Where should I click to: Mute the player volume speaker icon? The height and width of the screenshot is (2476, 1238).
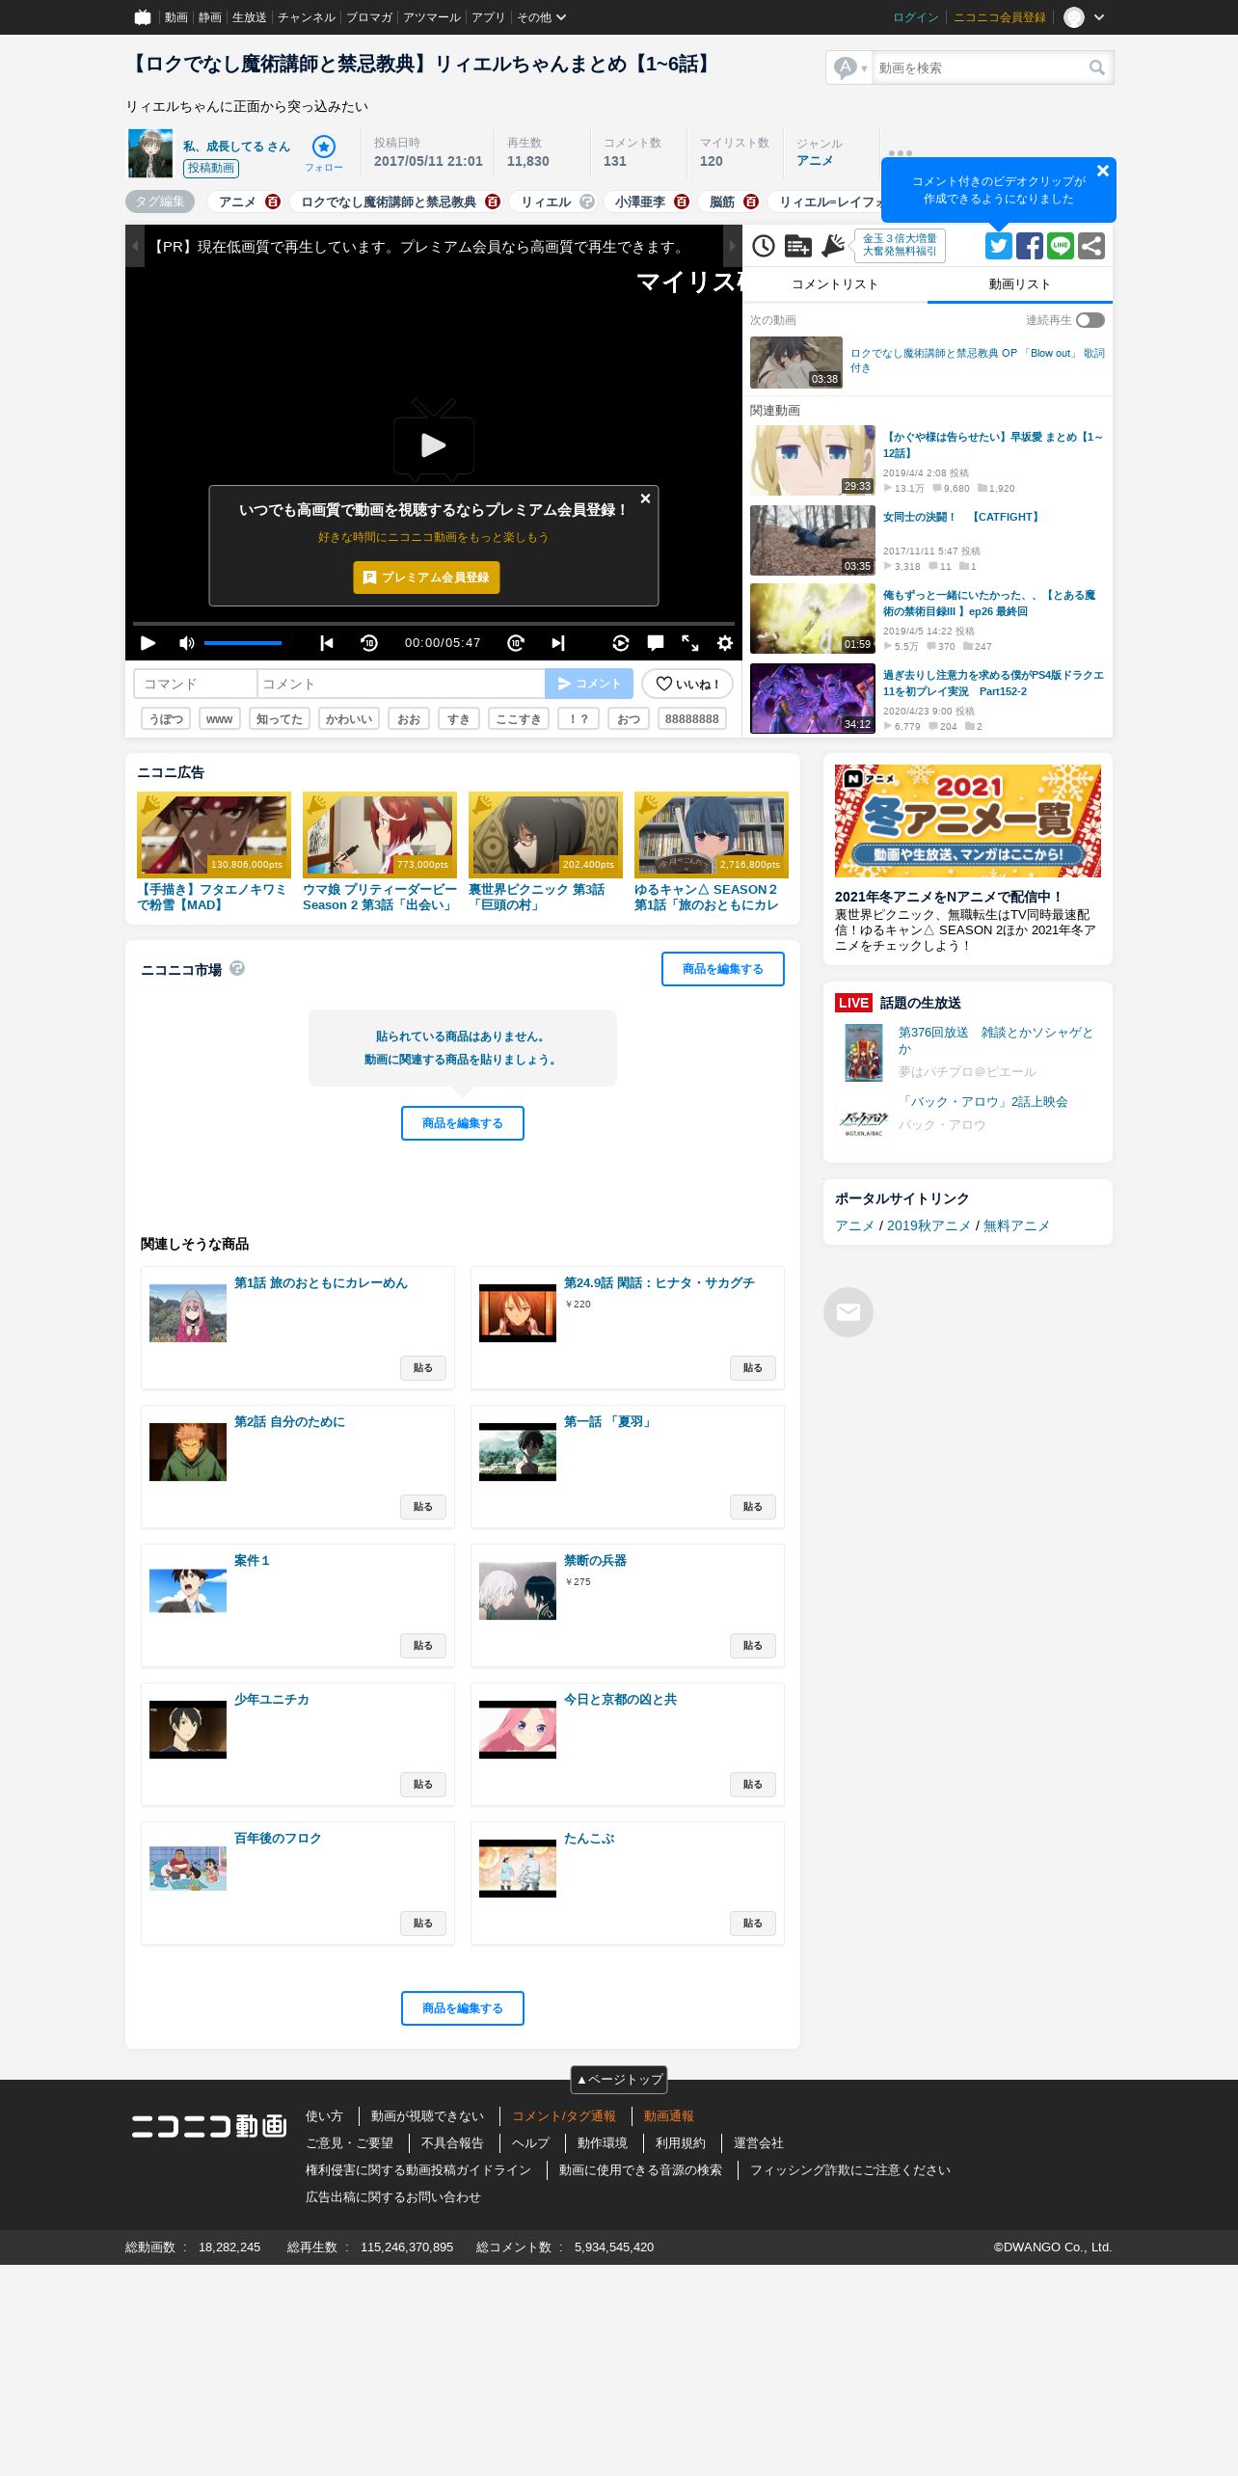click(x=187, y=643)
